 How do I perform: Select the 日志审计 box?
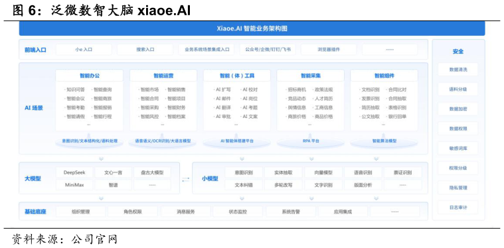[x=458, y=208]
